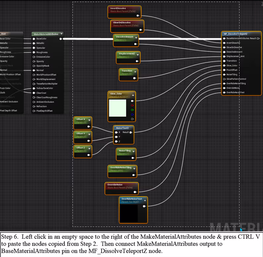Click the OverrideNoise node output pin
Viewport: 263px width, 257px height.
pyautogui.click(x=135, y=192)
